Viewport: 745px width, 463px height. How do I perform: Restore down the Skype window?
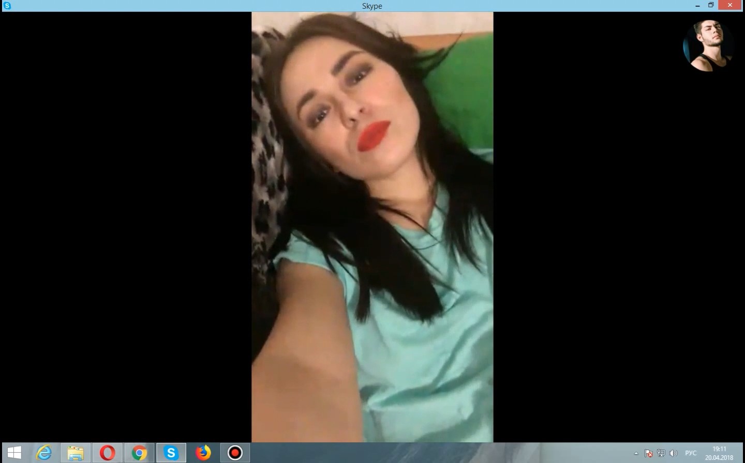(x=711, y=5)
